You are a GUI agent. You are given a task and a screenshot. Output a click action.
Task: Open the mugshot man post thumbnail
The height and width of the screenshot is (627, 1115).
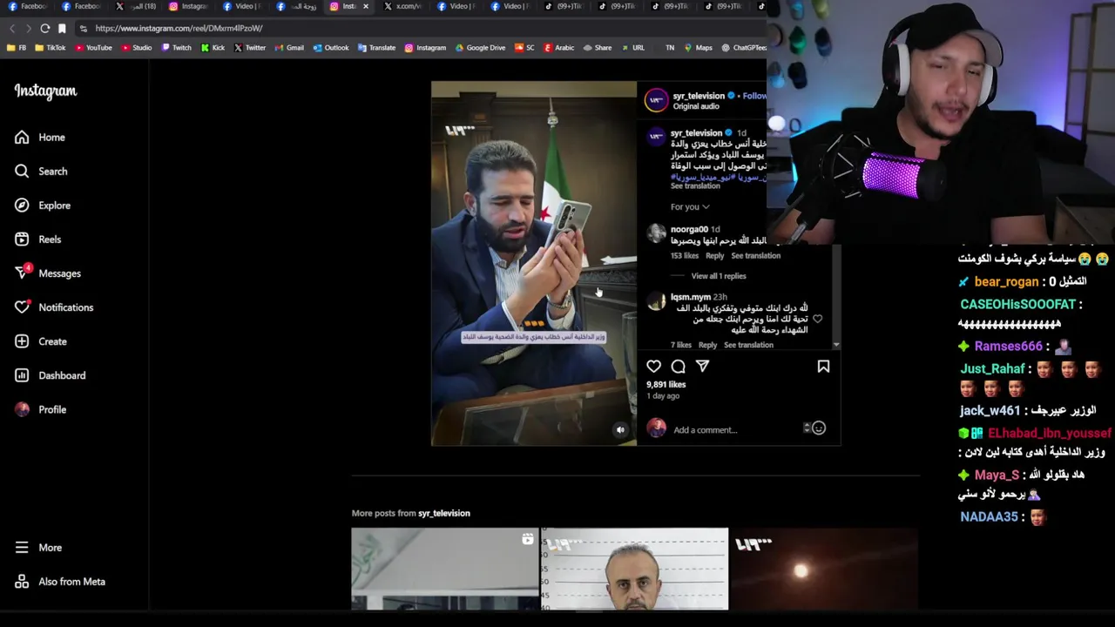[x=634, y=569]
